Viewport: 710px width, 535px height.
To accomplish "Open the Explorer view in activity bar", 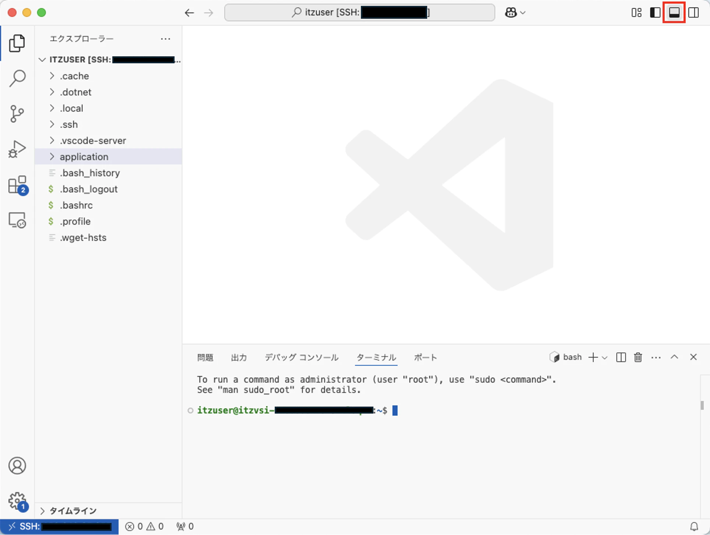I will [x=17, y=43].
